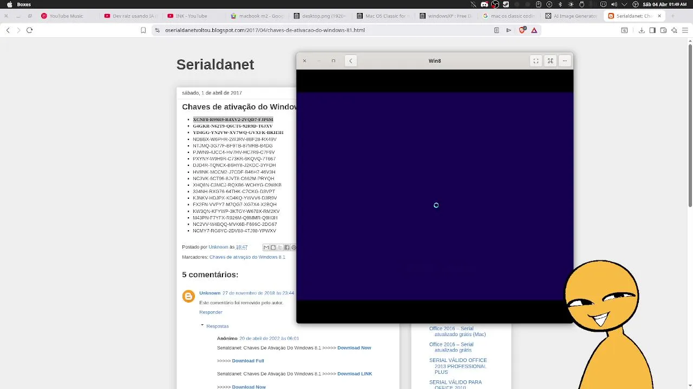Click the 5 comentários heading
693x389 pixels.
coord(210,274)
